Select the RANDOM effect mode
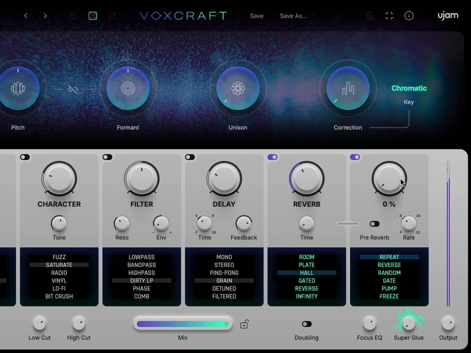This screenshot has height=353, width=471. (x=389, y=273)
